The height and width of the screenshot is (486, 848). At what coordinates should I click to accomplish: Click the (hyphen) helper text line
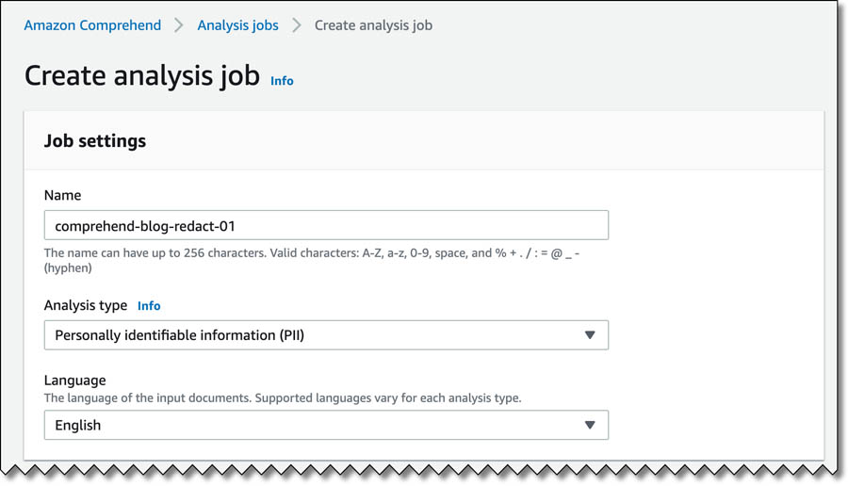68,267
